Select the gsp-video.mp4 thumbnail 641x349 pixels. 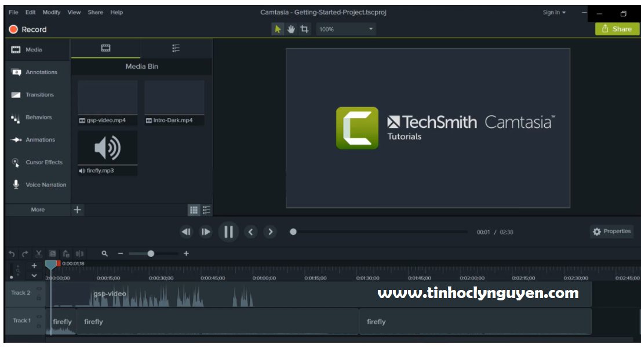tap(108, 102)
